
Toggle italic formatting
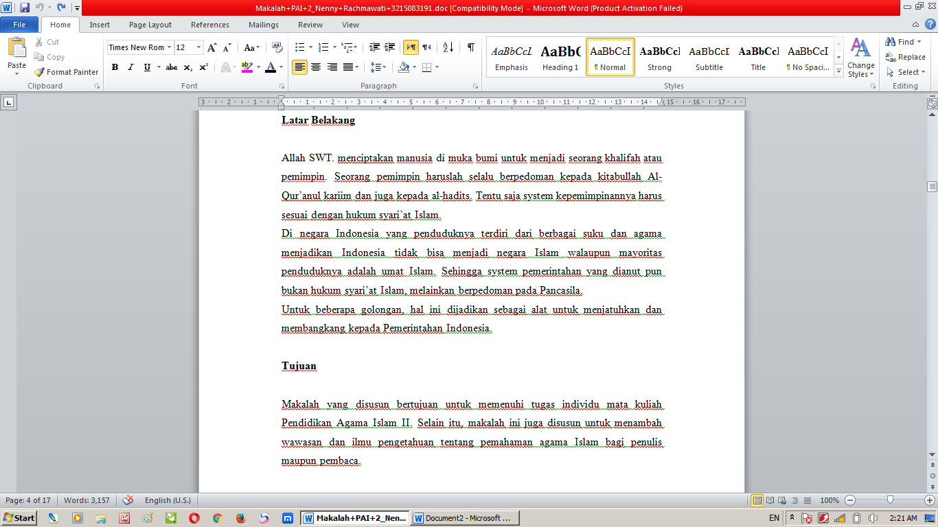point(130,67)
